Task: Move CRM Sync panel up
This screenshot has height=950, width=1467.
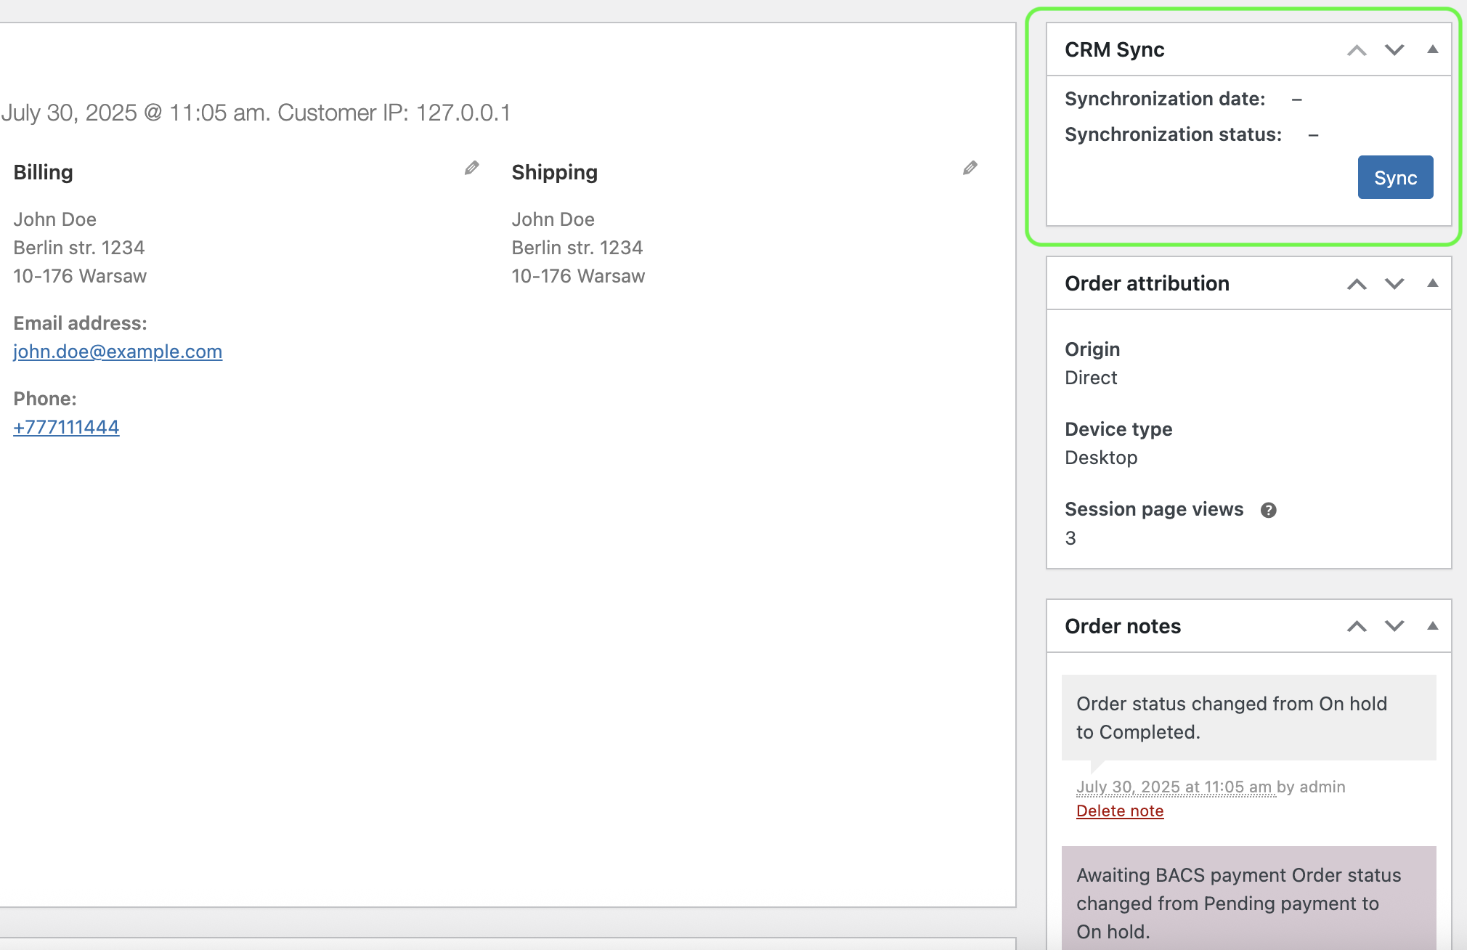Action: click(1356, 50)
